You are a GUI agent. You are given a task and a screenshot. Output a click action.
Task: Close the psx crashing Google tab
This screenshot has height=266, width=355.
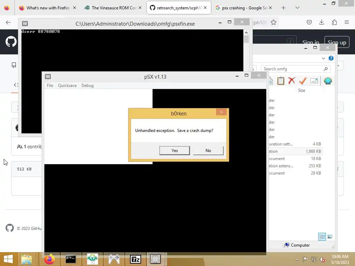point(270,8)
